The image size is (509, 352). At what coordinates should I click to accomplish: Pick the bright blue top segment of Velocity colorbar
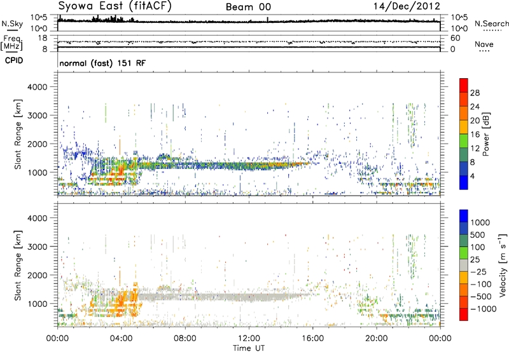pyautogui.click(x=464, y=216)
